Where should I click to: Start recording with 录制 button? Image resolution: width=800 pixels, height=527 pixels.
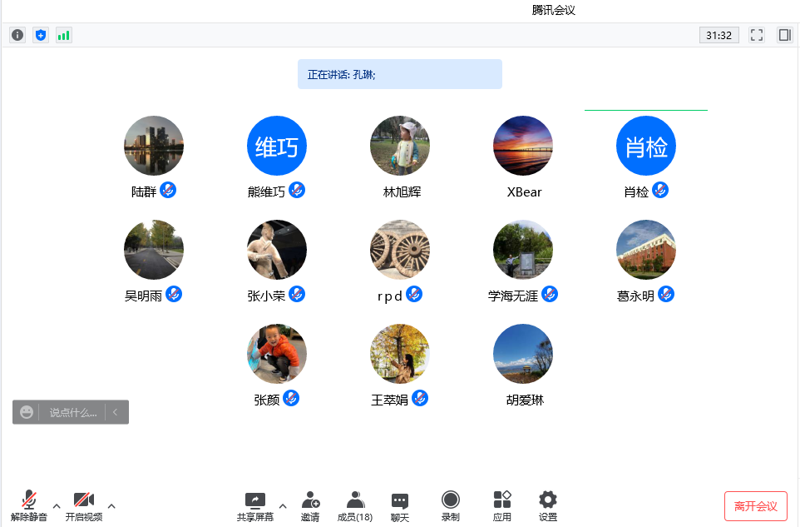[x=450, y=505]
